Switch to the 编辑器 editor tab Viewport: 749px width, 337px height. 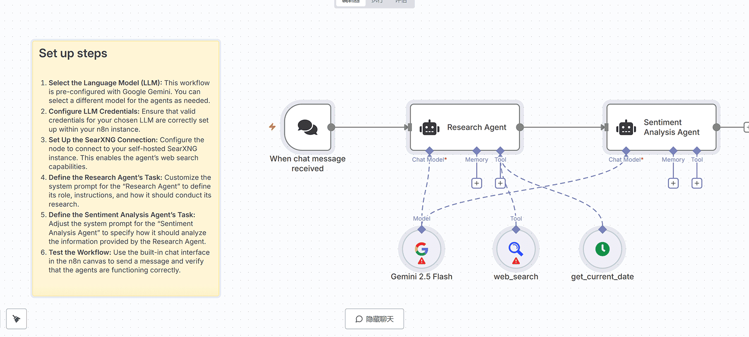tap(351, 2)
